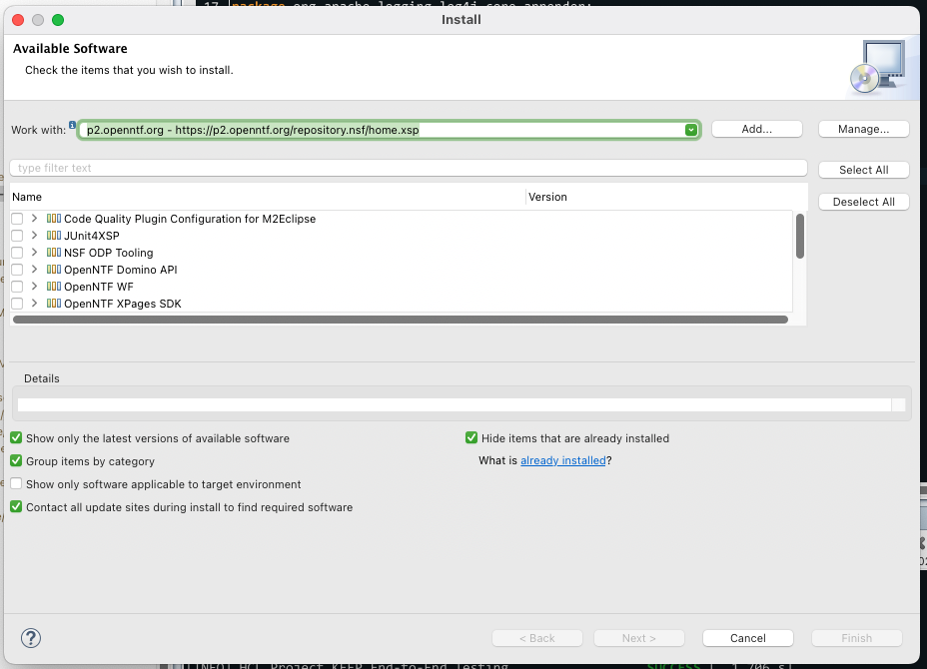Open the already installed link
Image resolution: width=927 pixels, height=669 pixels.
(x=562, y=460)
